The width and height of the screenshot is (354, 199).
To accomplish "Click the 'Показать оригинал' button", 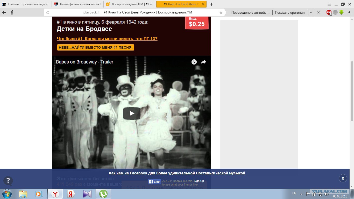I will pyautogui.click(x=290, y=12).
